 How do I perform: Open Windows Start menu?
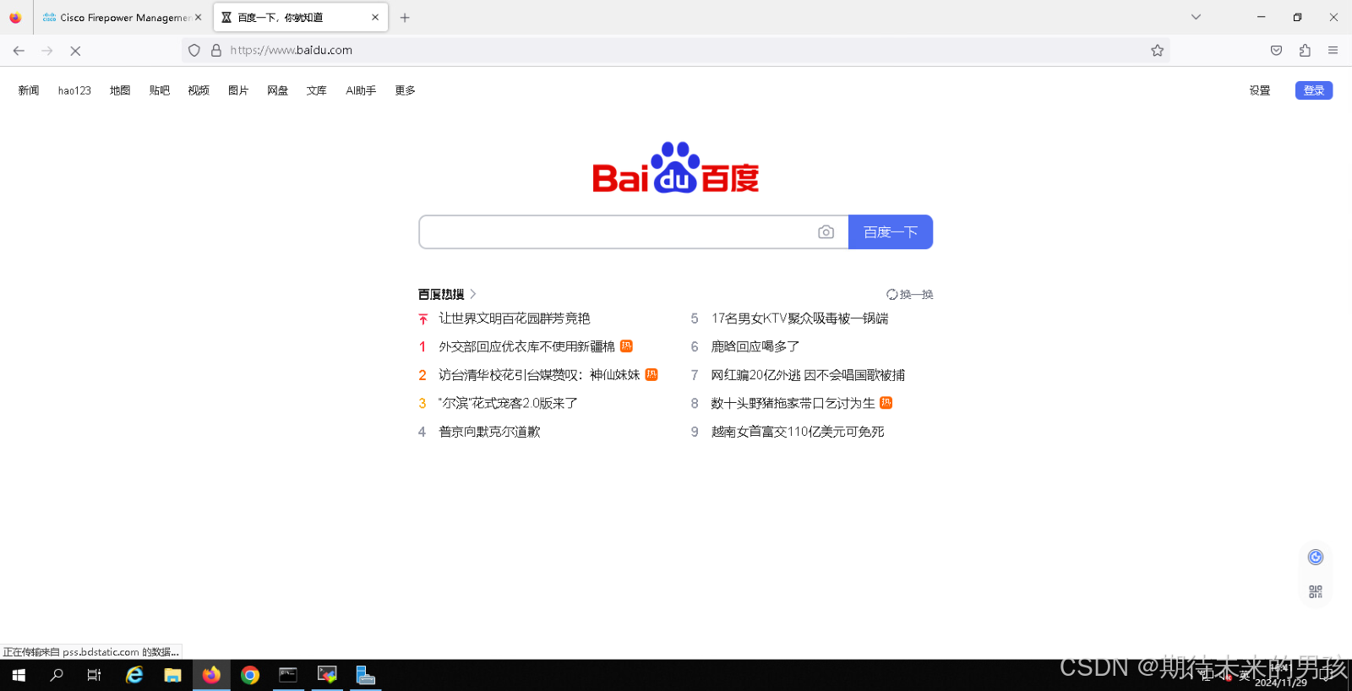pyautogui.click(x=19, y=675)
